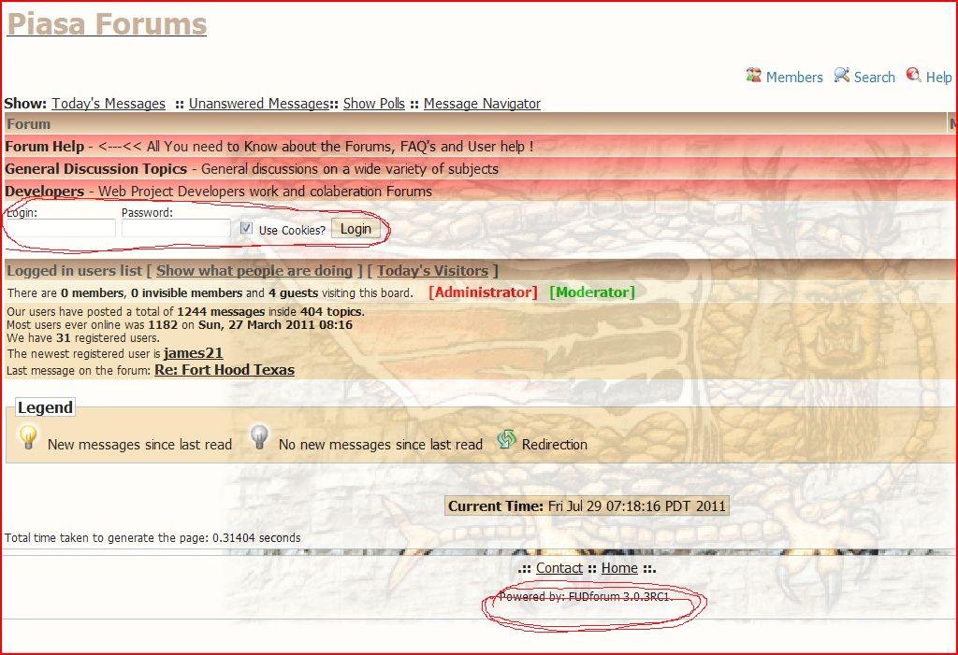958x655 pixels.
Task: Open General Discussion Topics category
Action: pyautogui.click(x=96, y=169)
